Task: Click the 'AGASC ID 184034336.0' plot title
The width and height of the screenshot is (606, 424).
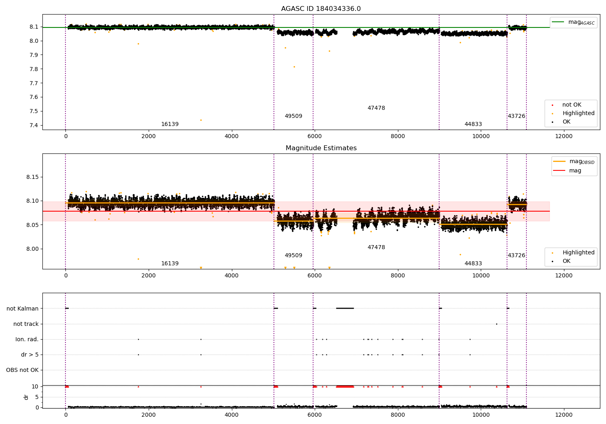Action: click(321, 9)
